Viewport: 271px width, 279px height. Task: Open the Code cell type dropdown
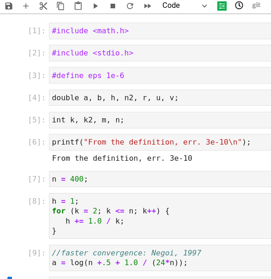(185, 6)
